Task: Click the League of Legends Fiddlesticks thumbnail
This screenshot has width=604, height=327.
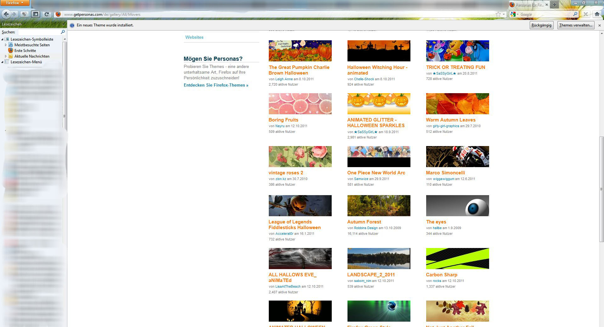Action: point(300,206)
